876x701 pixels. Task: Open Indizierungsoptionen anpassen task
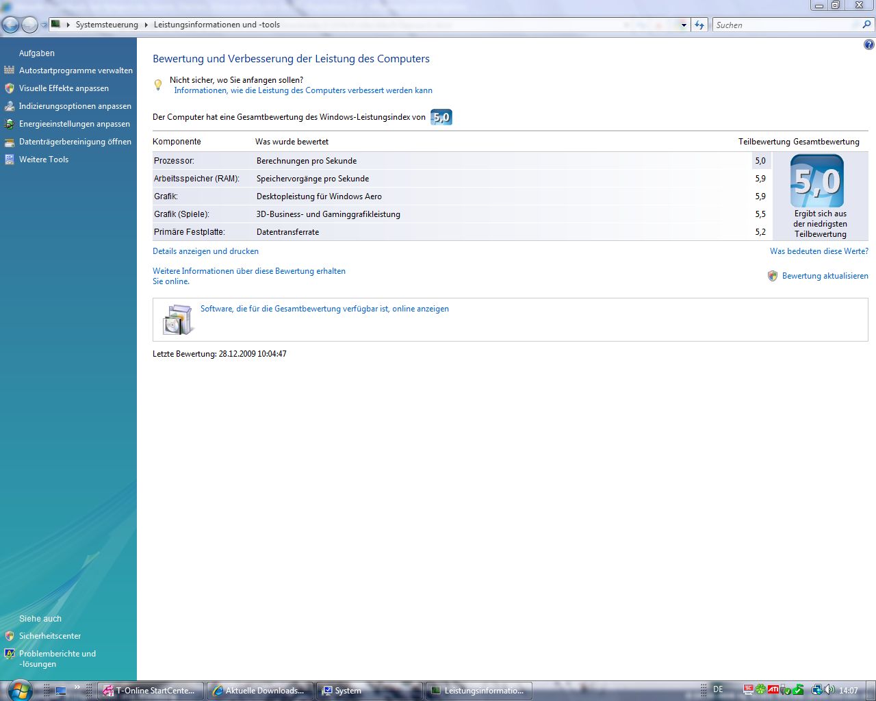(75, 106)
